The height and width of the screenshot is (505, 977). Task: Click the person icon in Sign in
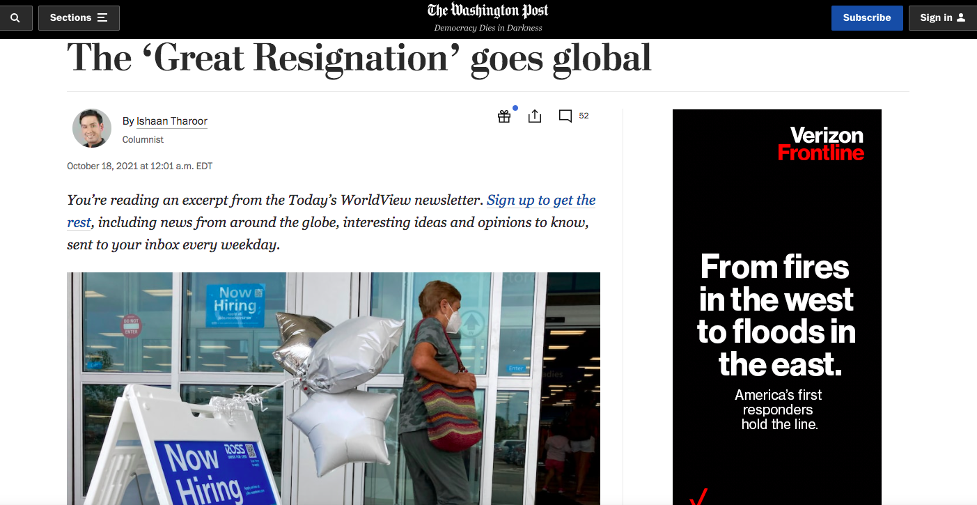(x=961, y=18)
